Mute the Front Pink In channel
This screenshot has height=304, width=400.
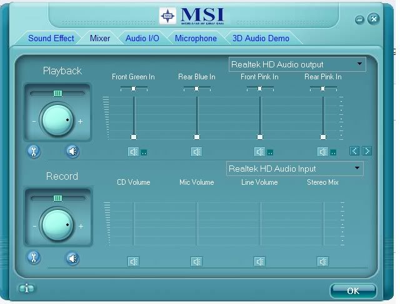pos(259,152)
